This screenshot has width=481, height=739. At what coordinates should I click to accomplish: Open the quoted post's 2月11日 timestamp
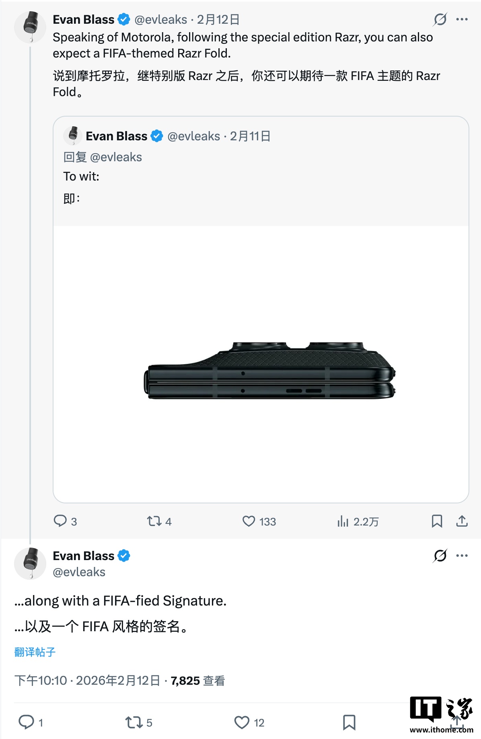[x=250, y=136]
